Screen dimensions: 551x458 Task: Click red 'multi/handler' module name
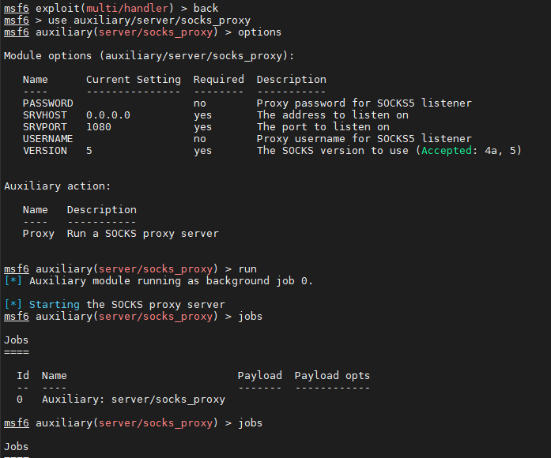point(126,8)
